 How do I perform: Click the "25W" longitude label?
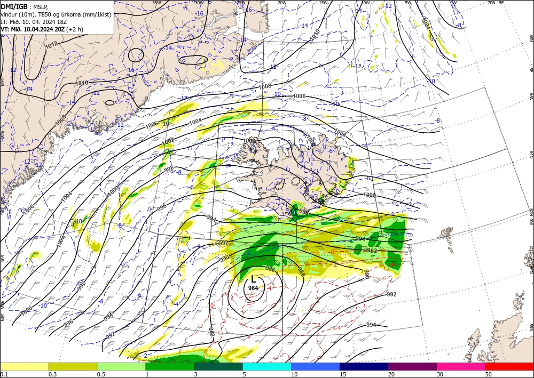(241, 3)
